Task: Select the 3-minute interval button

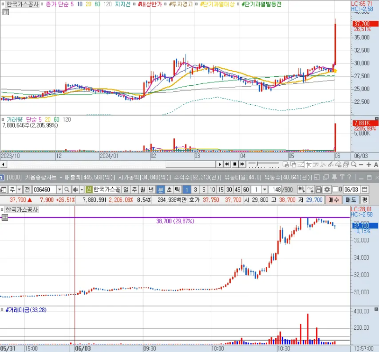Action: (195, 190)
